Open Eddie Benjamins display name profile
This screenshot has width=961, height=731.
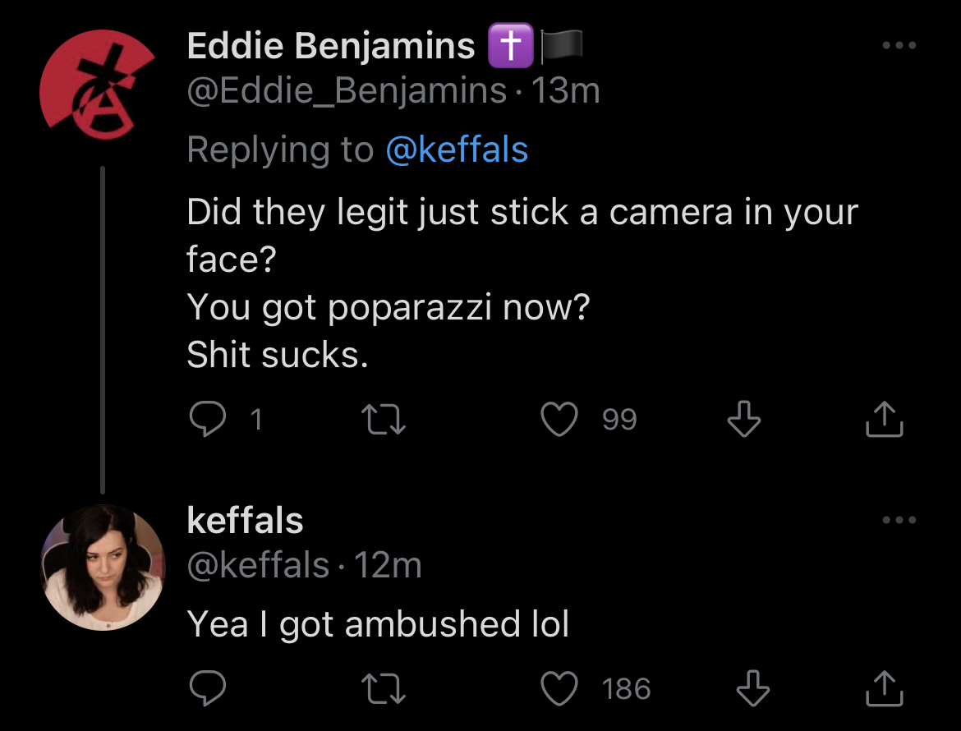coord(331,45)
